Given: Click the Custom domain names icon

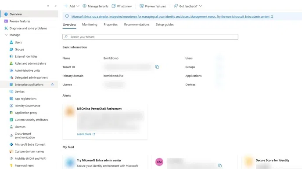Looking at the screenshot, I should click(11, 151).
